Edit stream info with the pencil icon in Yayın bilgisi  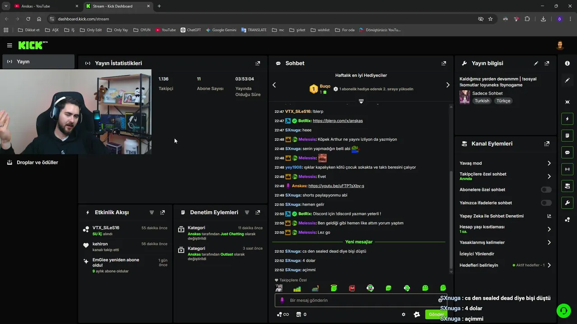536,63
